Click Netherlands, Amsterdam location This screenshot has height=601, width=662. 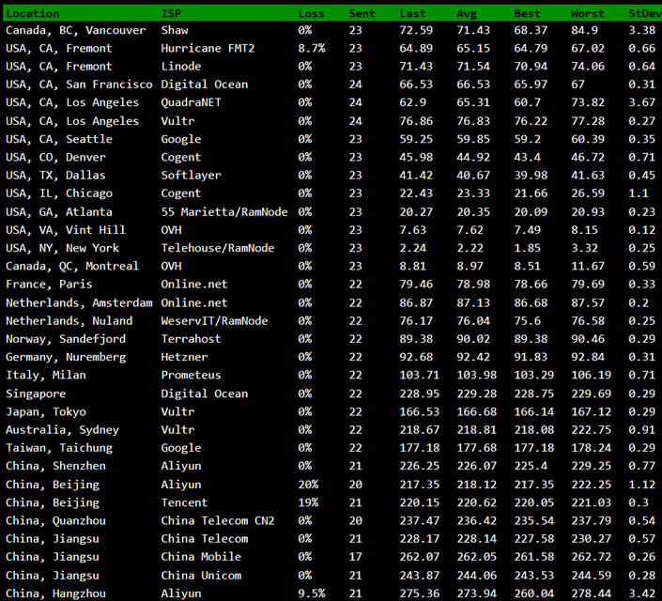[x=79, y=302]
